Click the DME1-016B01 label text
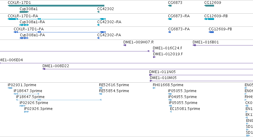Image resolution: width=253 pixels, height=137 pixels. pos(205,42)
